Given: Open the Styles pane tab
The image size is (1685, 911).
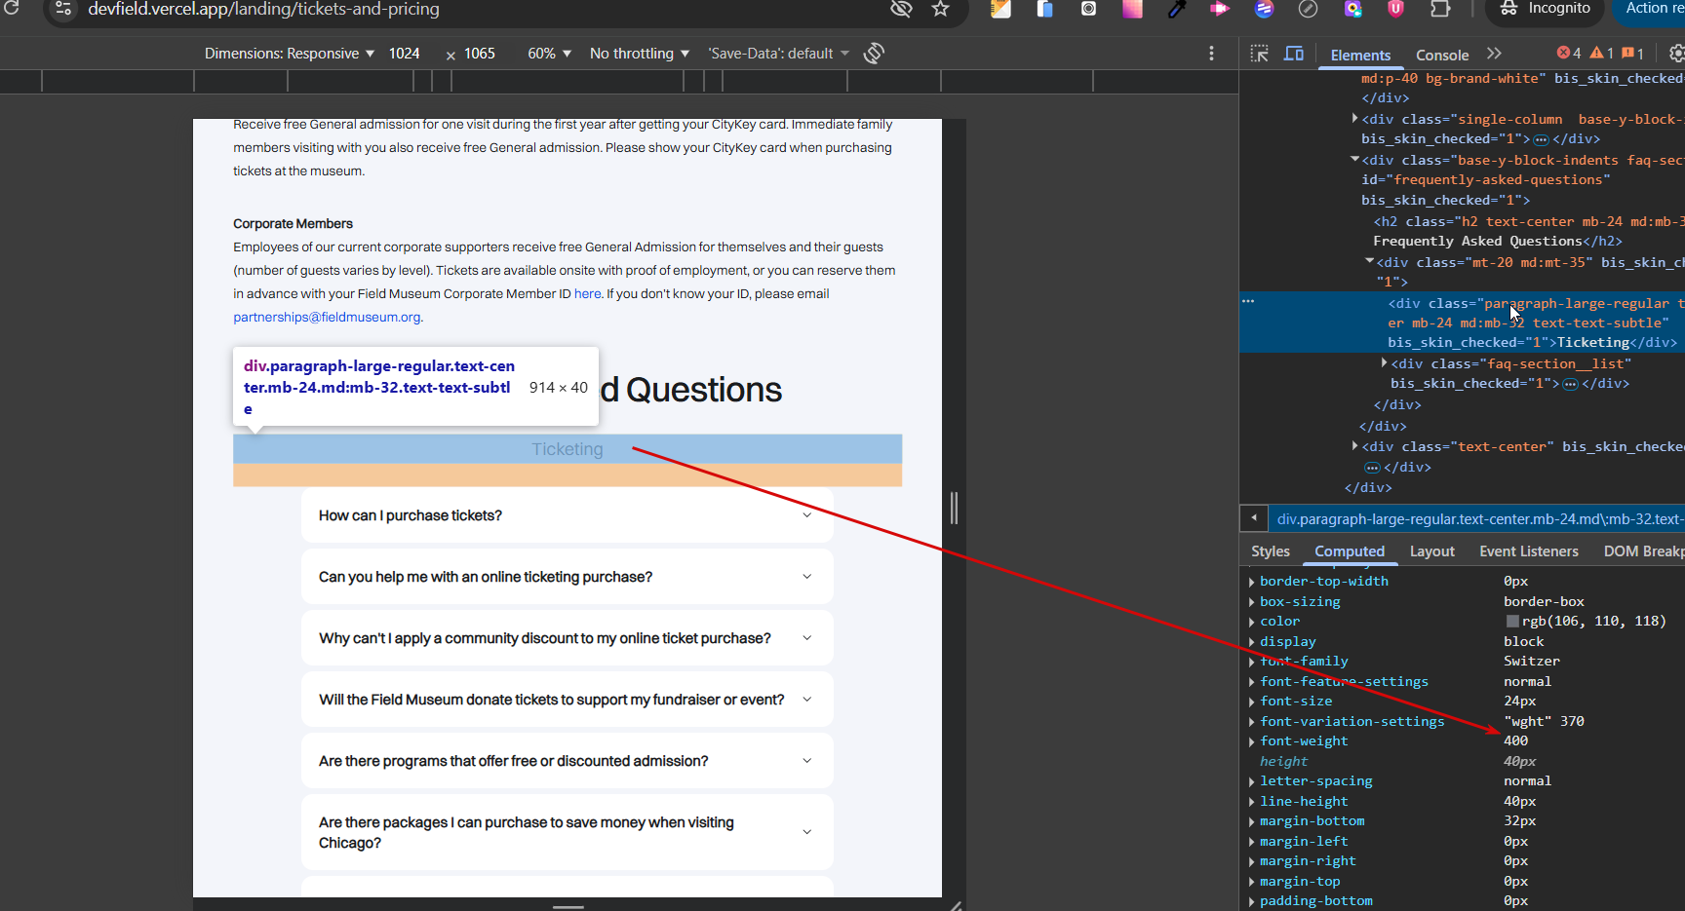Looking at the screenshot, I should [x=1271, y=551].
